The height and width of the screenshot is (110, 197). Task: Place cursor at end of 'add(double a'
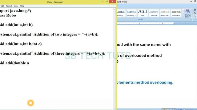(29, 63)
